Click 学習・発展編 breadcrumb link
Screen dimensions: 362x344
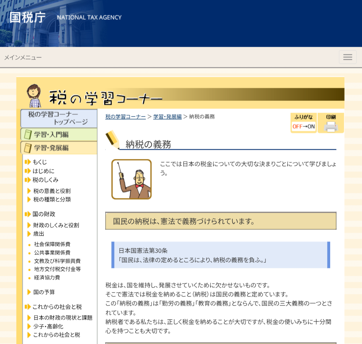click(167, 117)
